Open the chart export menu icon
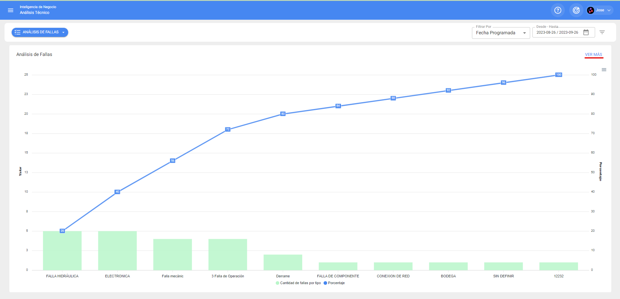Screen dimensions: 620x299 (x=604, y=70)
